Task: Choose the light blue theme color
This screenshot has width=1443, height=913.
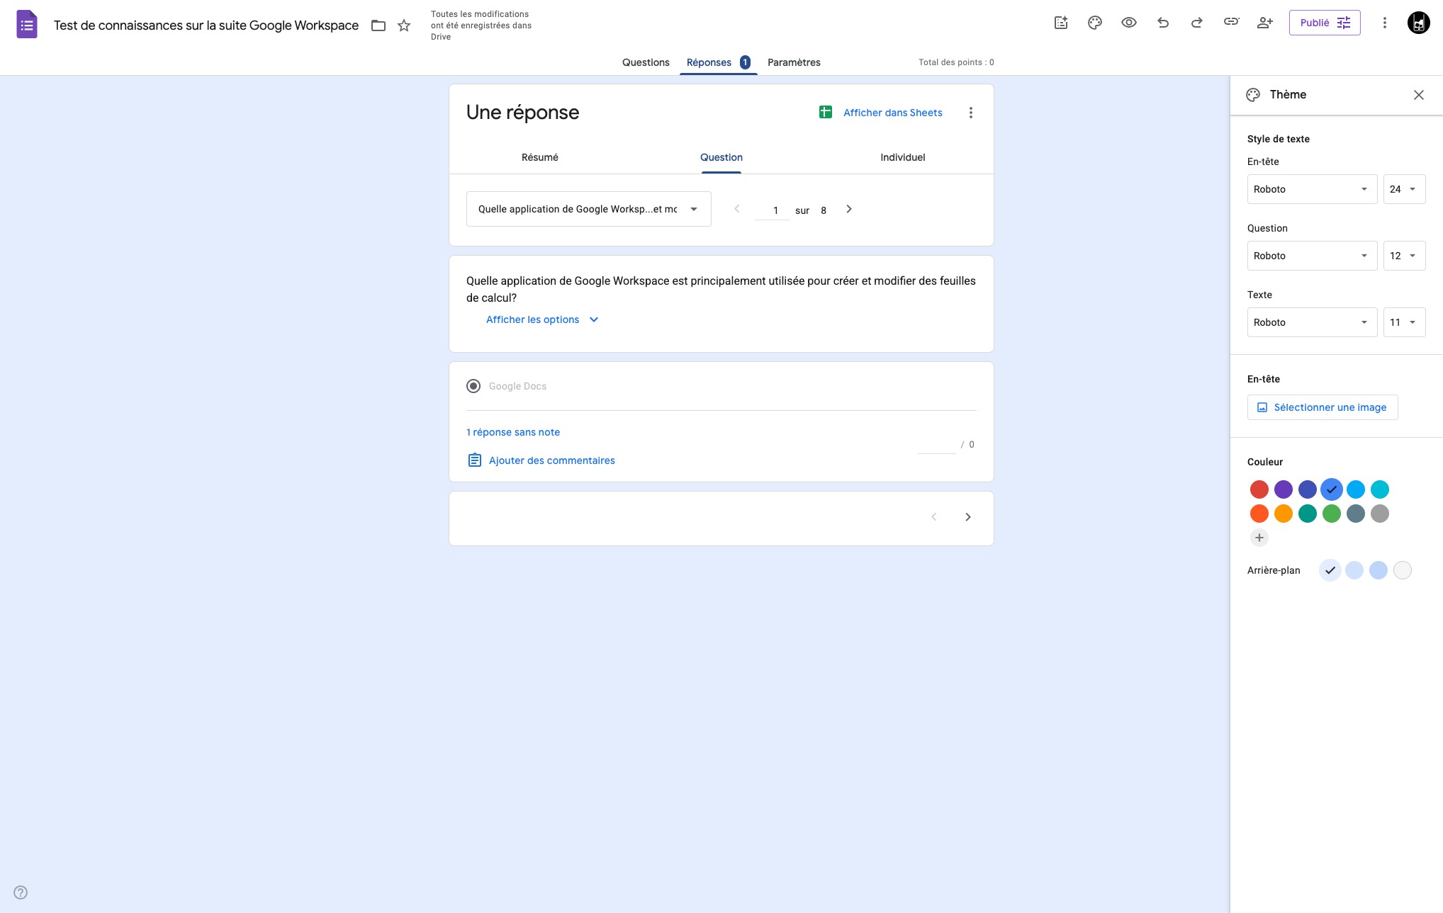Action: point(1356,489)
